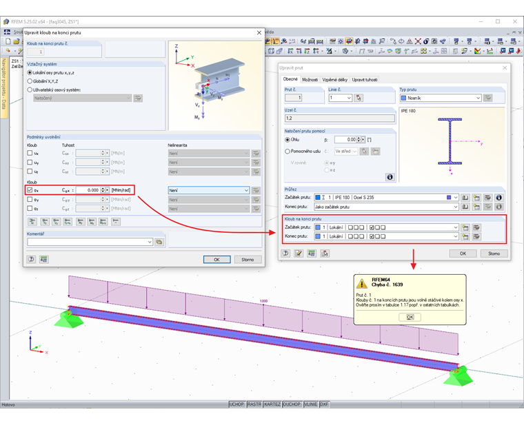Image resolution: width=524 pixels, height=425 pixels.
Task: Click edit comment icon in Upravit prut dialog bottom
Action: 299,253
